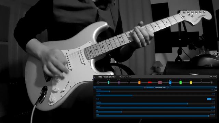Adjust the second parameter slider, Intensity

pos(155,96)
